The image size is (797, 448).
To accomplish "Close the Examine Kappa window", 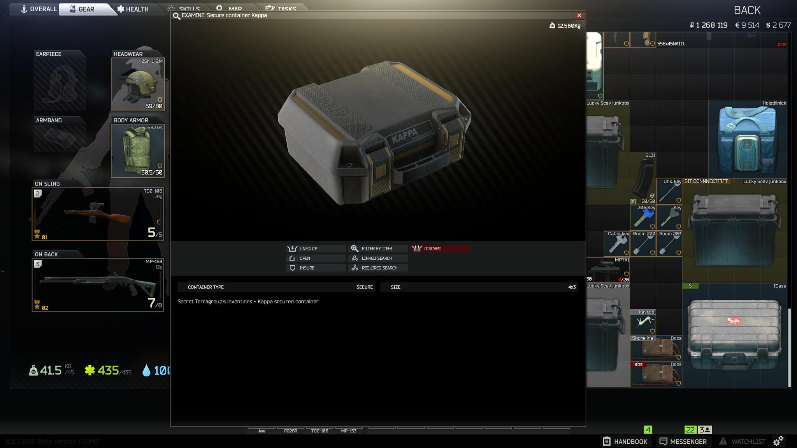I will click(x=579, y=15).
